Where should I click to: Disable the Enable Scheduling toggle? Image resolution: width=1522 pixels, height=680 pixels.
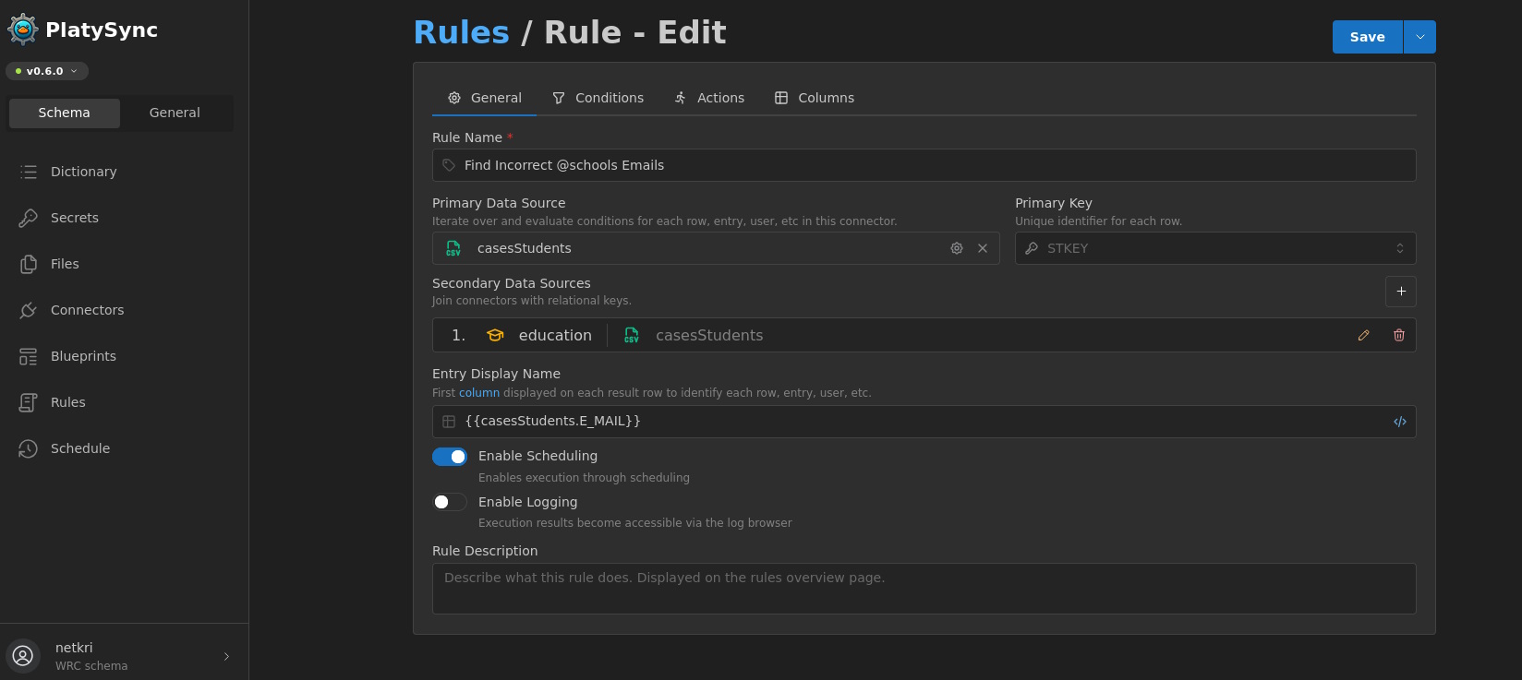[x=450, y=457]
